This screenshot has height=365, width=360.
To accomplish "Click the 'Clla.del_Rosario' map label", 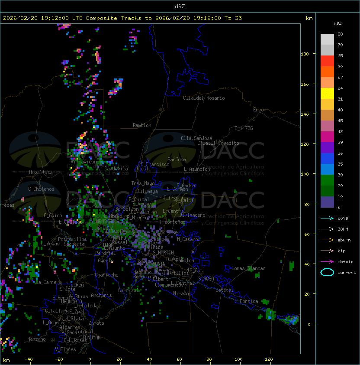I will click(204, 98).
